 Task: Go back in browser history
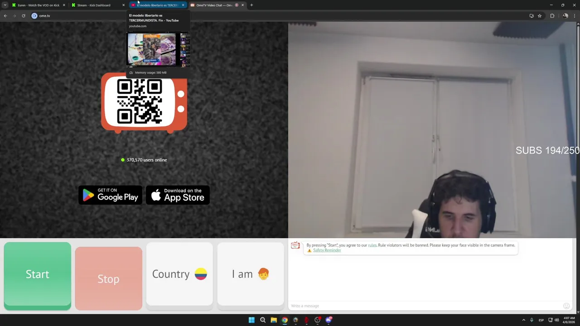coord(5,16)
